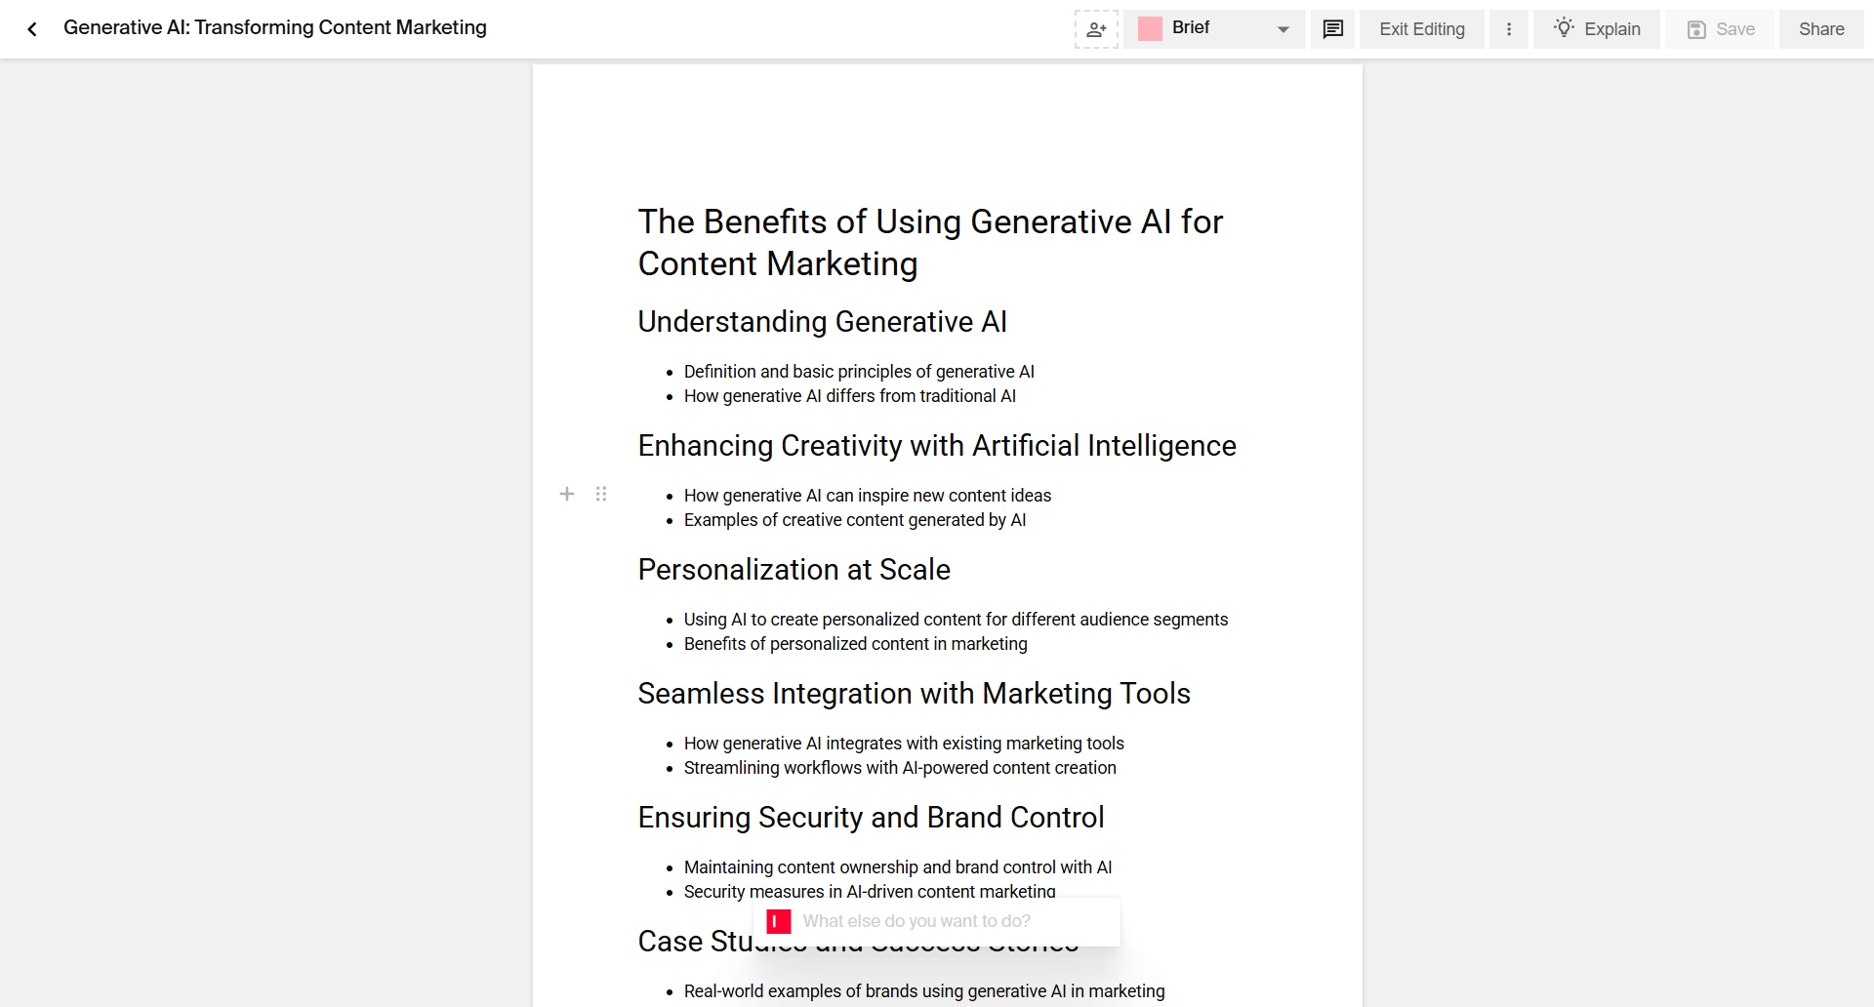Click 'Security measures in AI-driven content marketing'
The height and width of the screenshot is (1007, 1874).
tap(870, 890)
